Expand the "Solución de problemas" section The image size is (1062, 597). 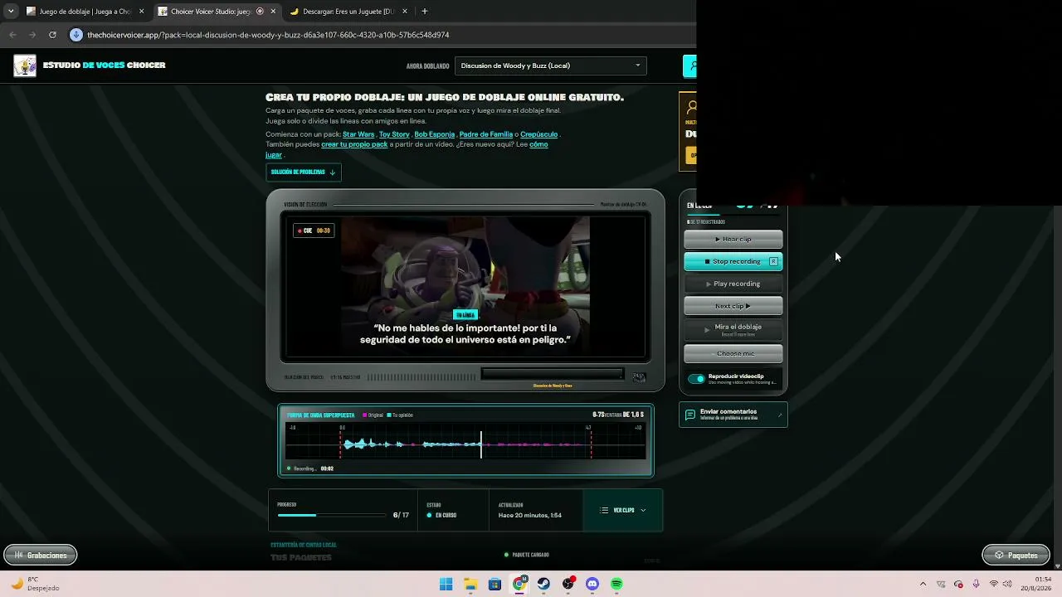pyautogui.click(x=303, y=172)
